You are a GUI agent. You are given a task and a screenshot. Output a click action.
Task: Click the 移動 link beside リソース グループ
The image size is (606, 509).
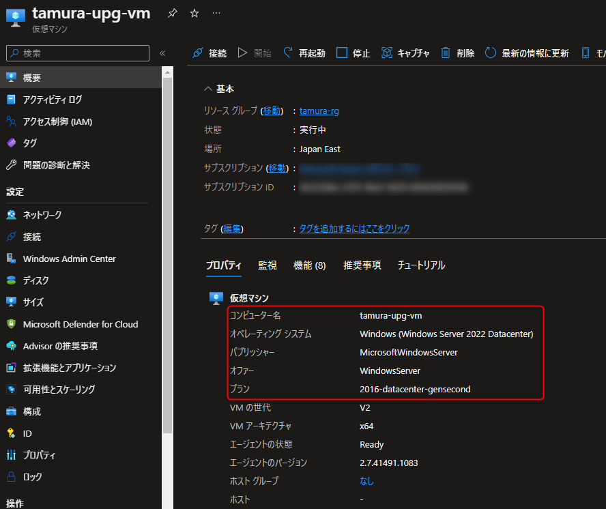point(272,111)
